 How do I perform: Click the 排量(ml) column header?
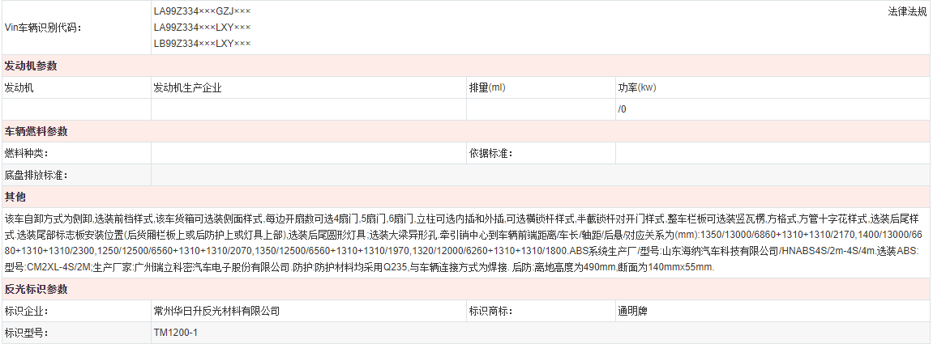coord(486,87)
